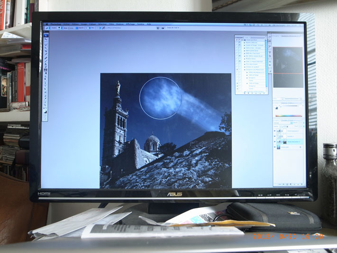The height and width of the screenshot is (253, 337).
Task: Toggle the Effacer de l'historique checkbox
Action: tap(106, 28)
